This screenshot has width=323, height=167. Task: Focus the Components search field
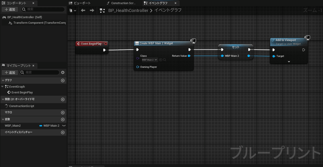click(43, 9)
